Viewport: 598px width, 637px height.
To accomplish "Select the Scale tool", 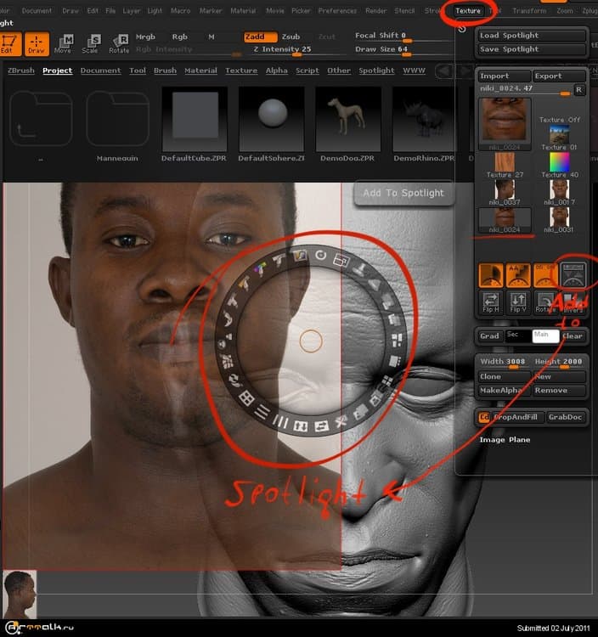I will tap(90, 43).
